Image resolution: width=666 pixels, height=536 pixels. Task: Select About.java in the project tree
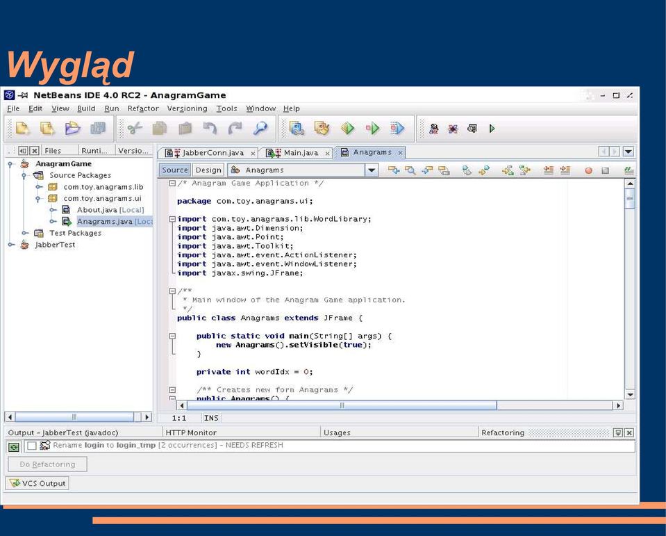[110, 210]
